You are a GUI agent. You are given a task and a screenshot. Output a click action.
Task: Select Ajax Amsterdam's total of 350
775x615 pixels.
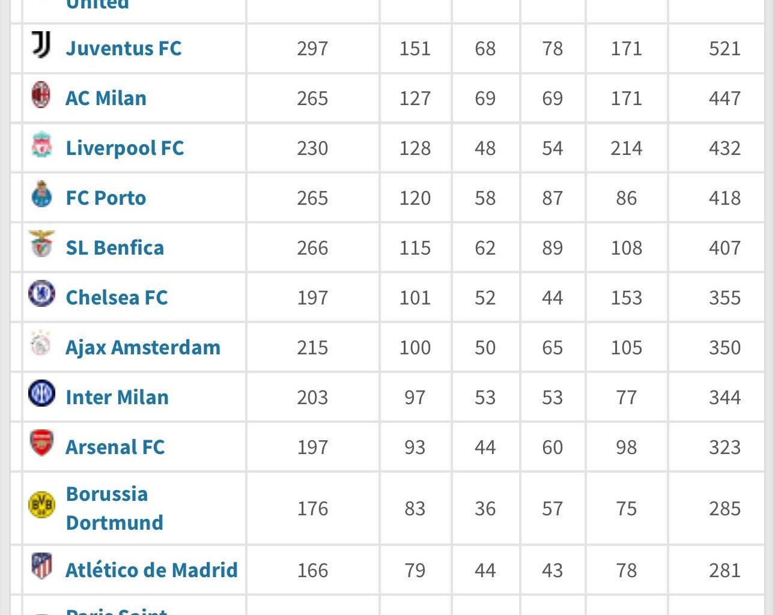(x=725, y=347)
